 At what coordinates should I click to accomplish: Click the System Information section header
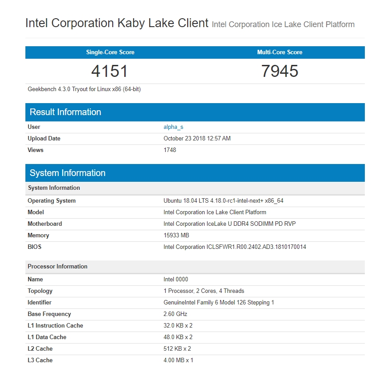coord(67,173)
